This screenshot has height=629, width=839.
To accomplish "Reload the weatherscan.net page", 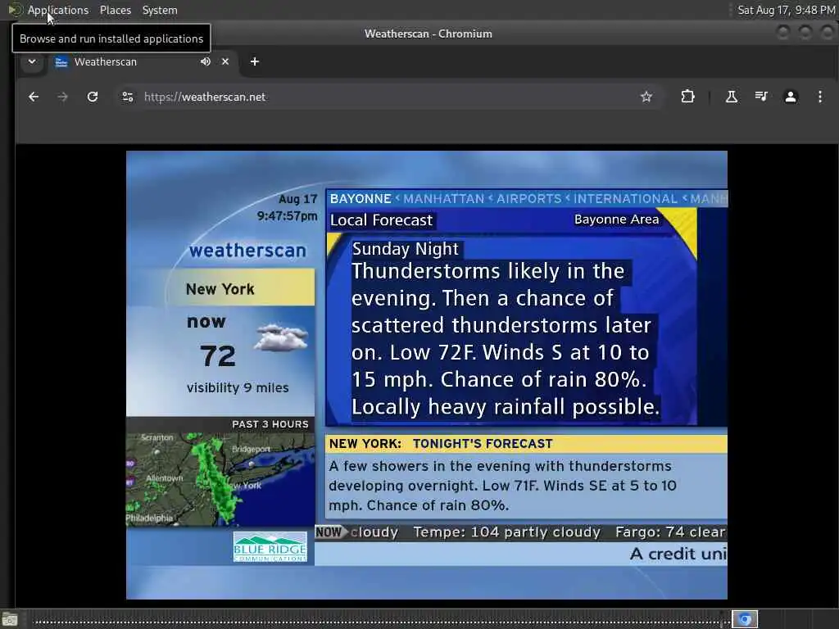I will coord(93,97).
